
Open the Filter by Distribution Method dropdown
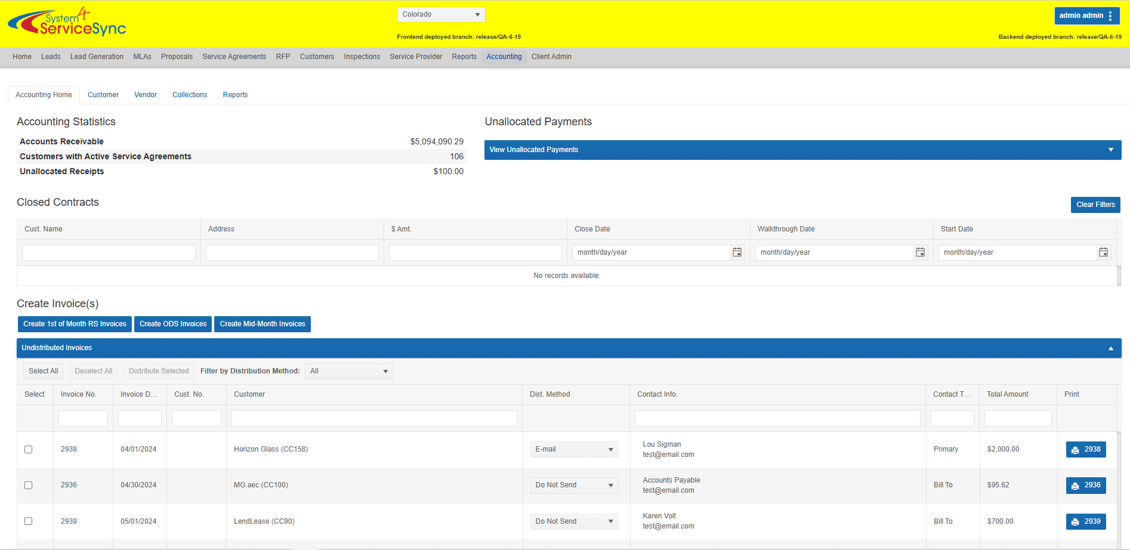click(348, 371)
